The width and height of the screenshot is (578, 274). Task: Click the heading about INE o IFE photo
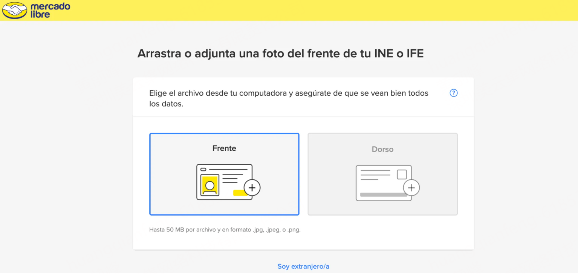pos(280,54)
